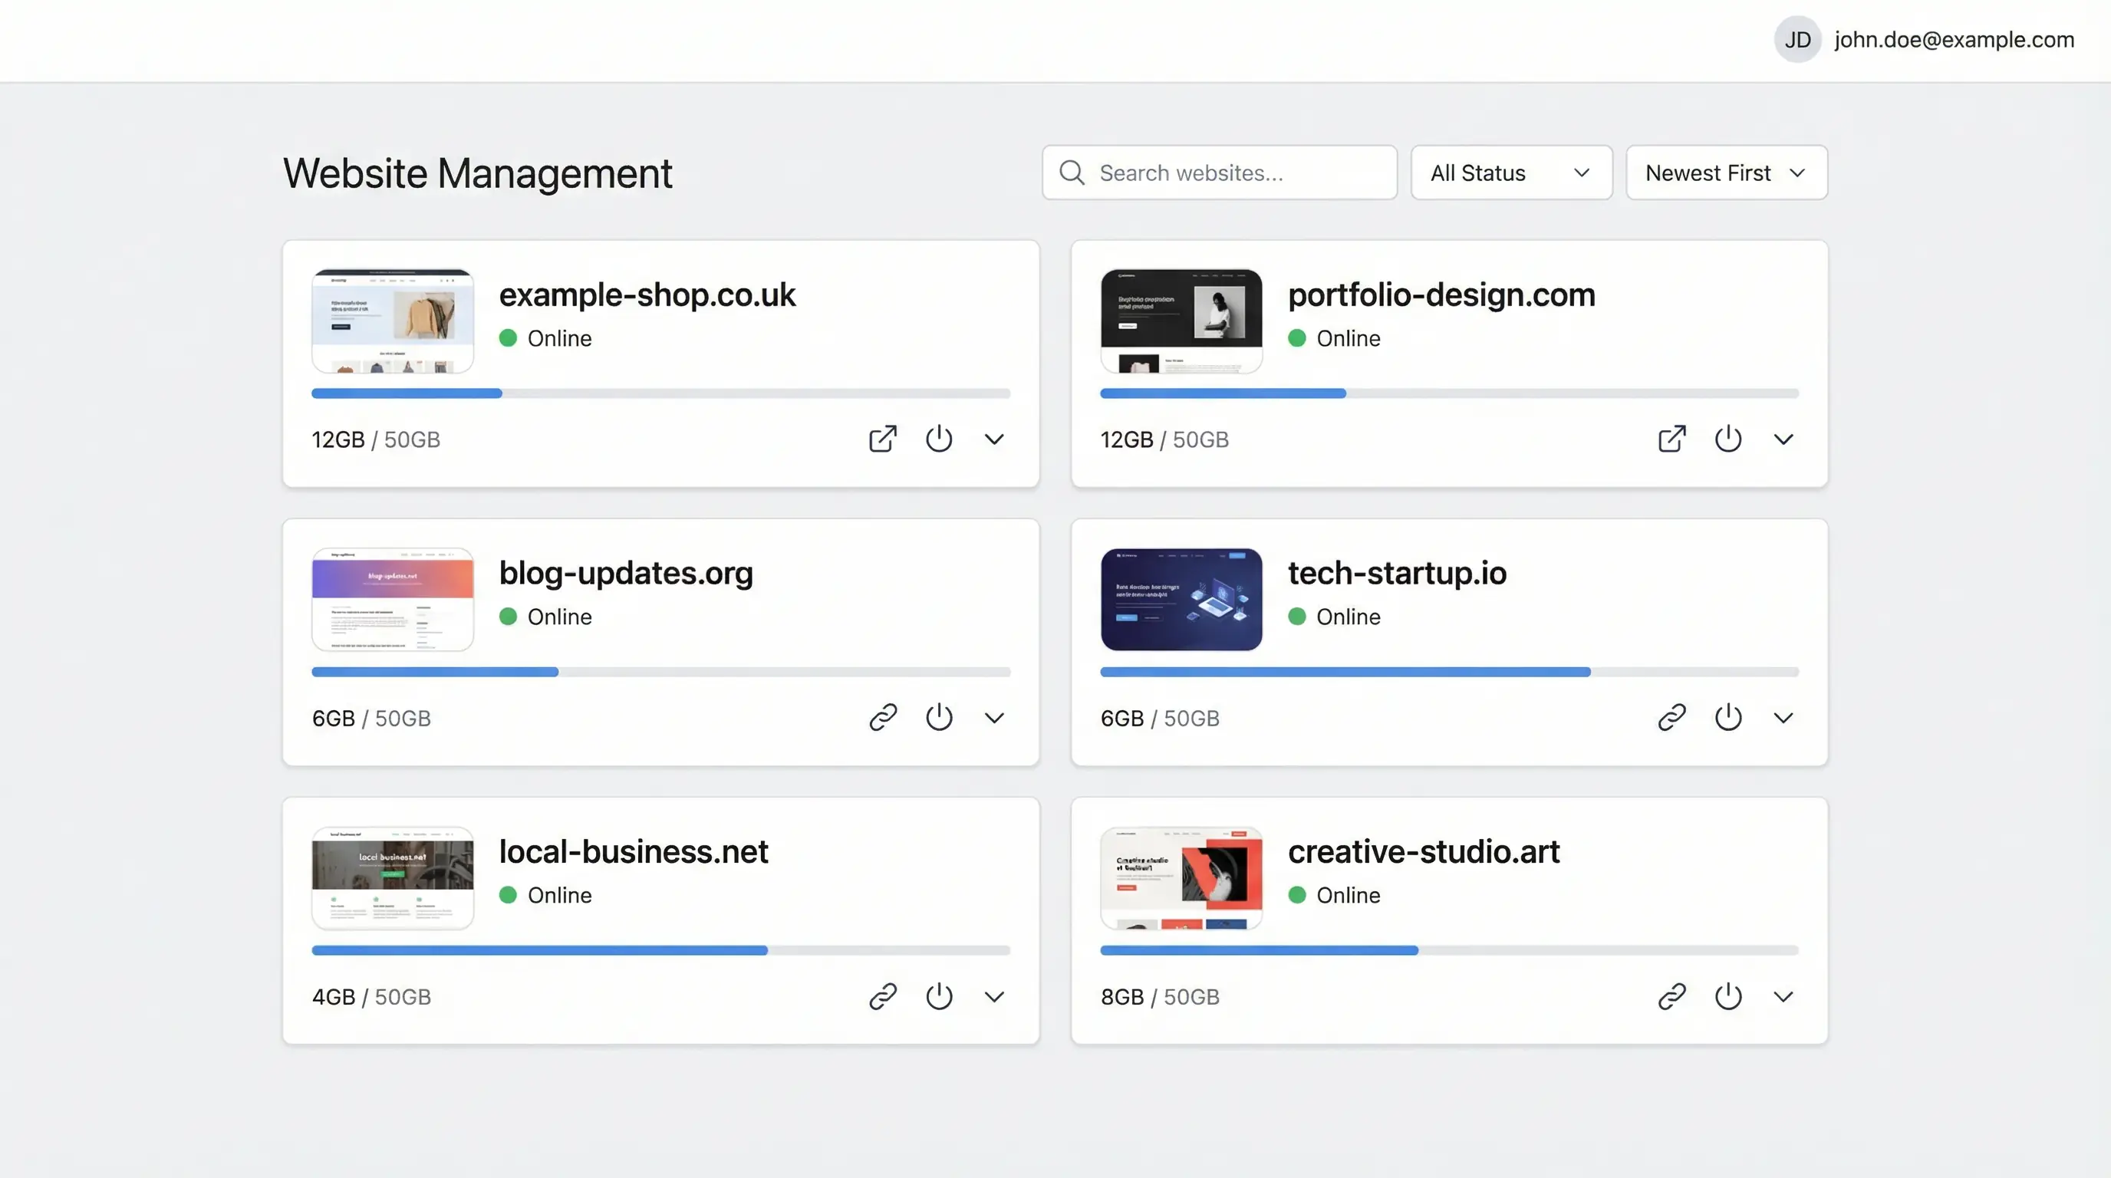Click Online status of example-shop.co.uk

click(546, 338)
